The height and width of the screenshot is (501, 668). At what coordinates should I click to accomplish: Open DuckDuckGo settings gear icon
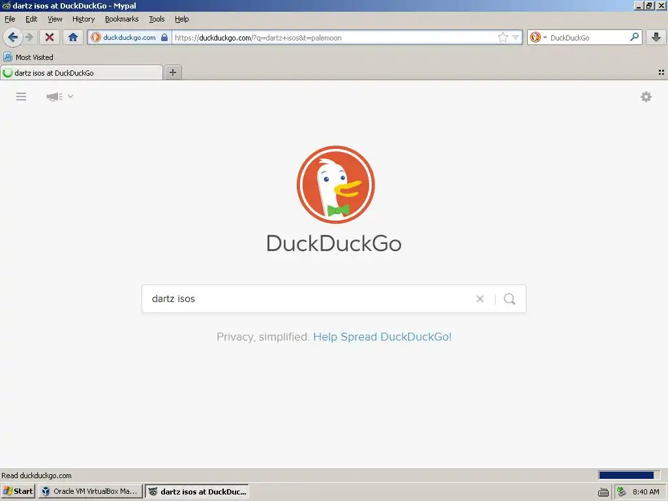point(646,97)
